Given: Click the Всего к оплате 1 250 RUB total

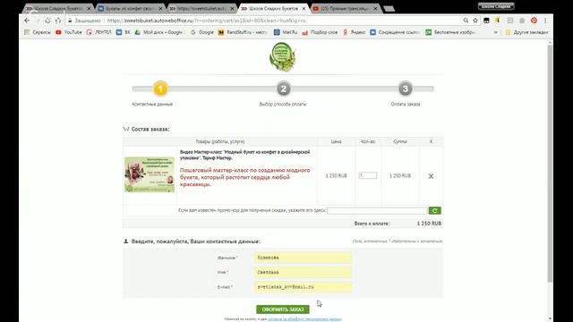Looking at the screenshot, I should pyautogui.click(x=398, y=224).
